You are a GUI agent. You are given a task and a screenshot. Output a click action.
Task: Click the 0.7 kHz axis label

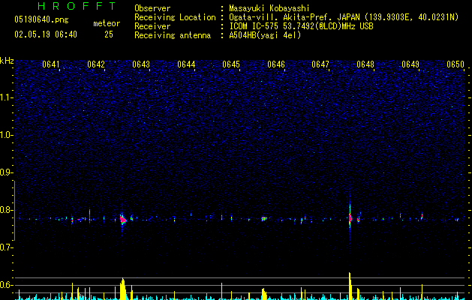(7, 247)
